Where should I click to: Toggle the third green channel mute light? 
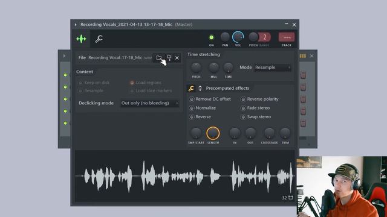pos(65,99)
